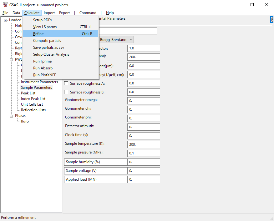The image size is (274, 221).
Task: Select Refine from the Calculate menu
Action: (x=38, y=34)
